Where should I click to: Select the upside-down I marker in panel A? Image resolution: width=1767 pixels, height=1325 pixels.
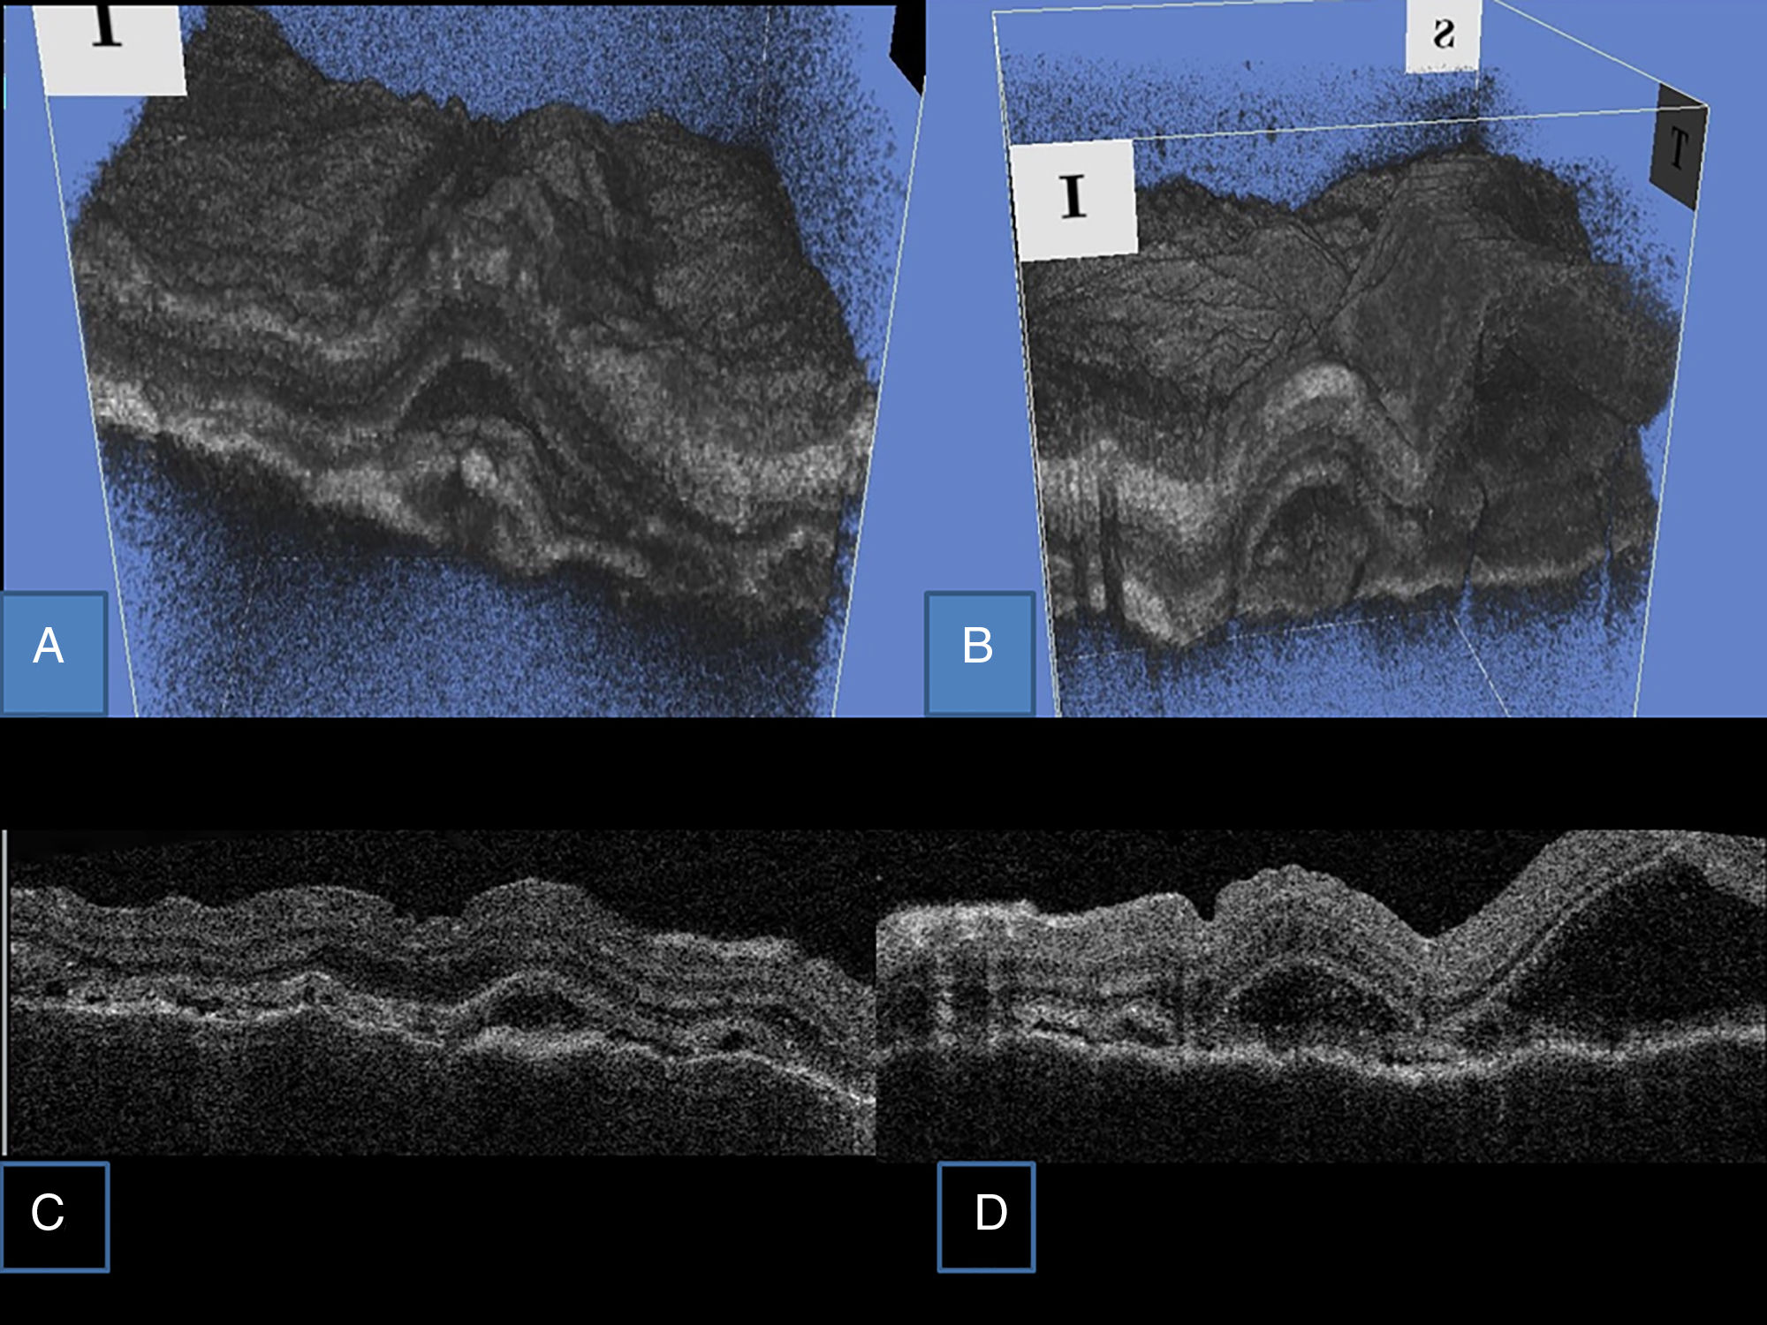[x=110, y=44]
